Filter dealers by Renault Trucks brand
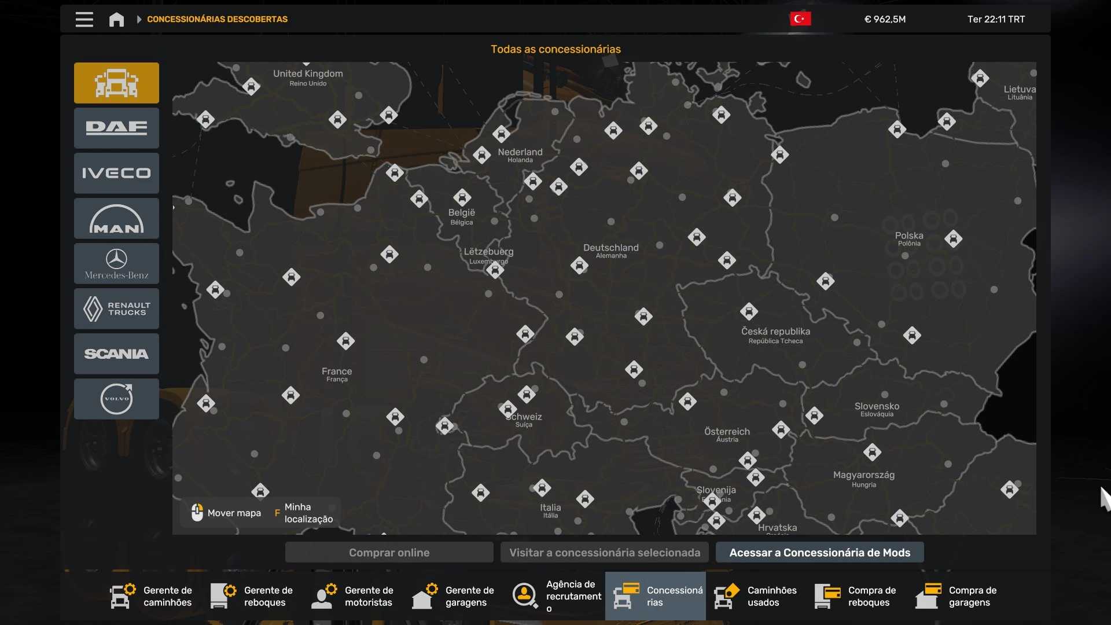 (116, 308)
